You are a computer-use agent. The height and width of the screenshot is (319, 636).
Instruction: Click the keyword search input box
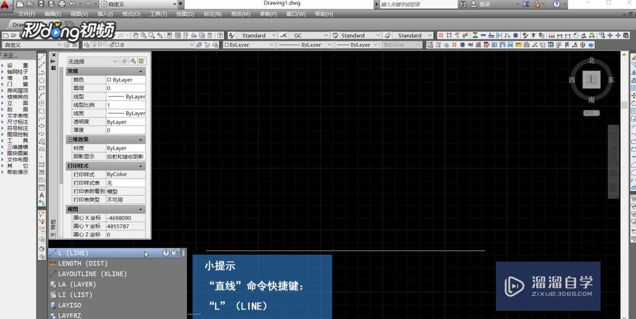(418, 4)
